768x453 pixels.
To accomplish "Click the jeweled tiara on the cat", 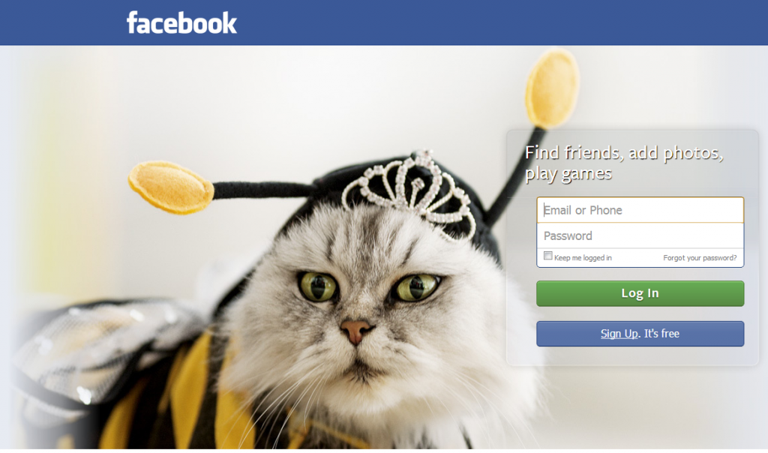I will tap(409, 193).
